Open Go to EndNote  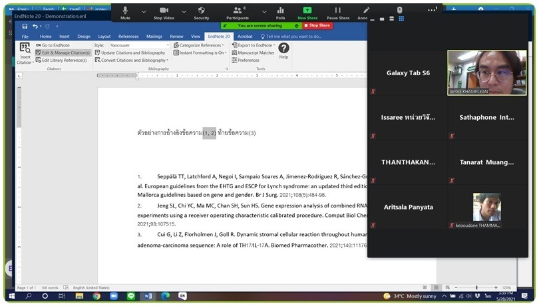56,45
